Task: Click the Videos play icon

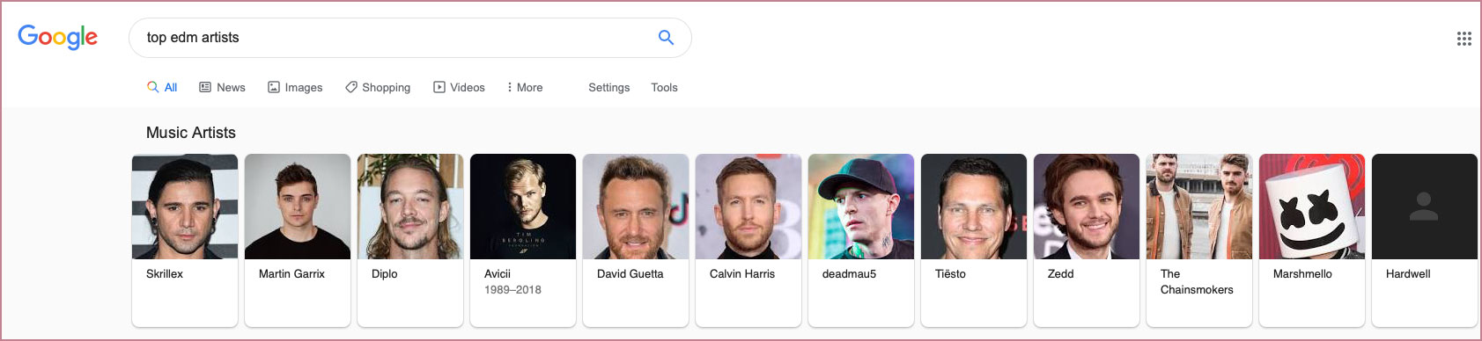Action: [x=439, y=87]
